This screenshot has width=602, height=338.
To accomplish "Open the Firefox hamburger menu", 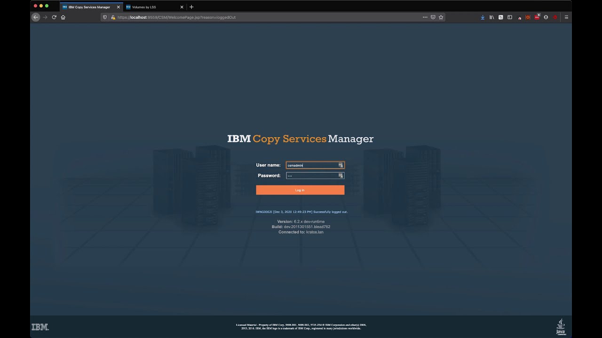I will pyautogui.click(x=566, y=17).
